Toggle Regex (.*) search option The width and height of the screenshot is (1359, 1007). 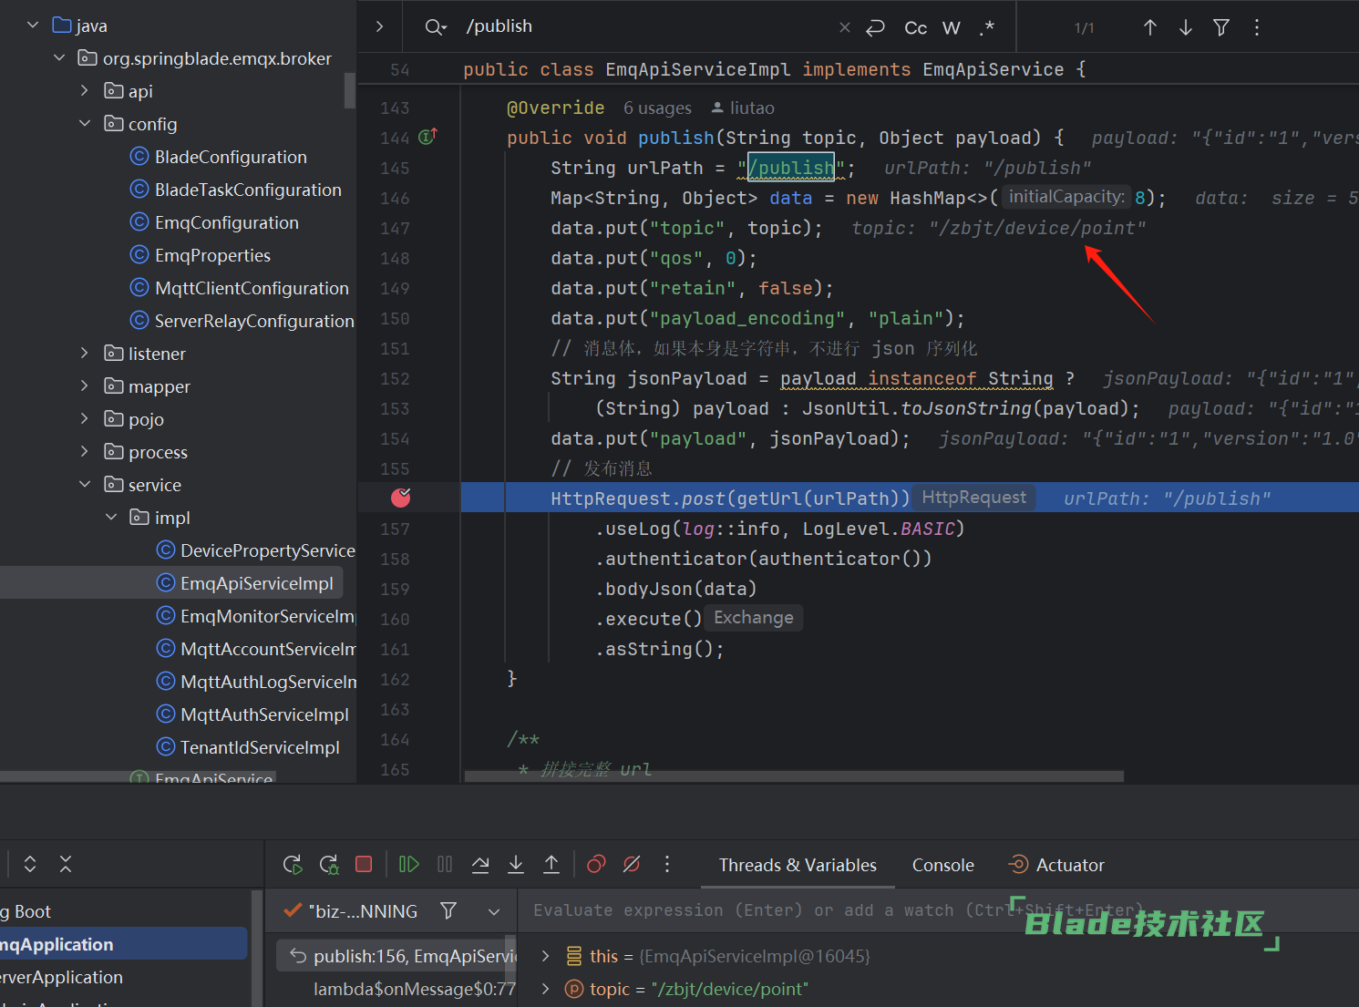pos(987,27)
